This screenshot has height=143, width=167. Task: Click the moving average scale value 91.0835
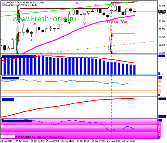click(x=162, y=99)
